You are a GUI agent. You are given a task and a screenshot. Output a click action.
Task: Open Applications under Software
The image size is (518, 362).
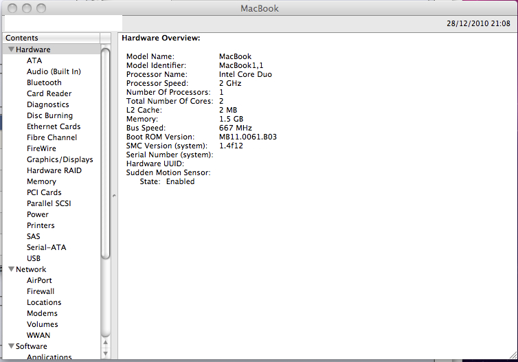tap(49, 357)
